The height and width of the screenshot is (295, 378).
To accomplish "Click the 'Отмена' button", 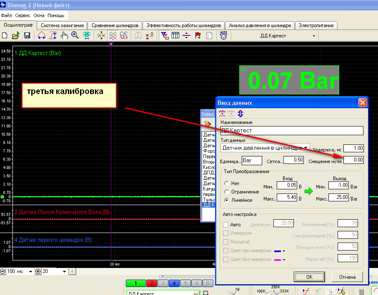I will (348, 277).
